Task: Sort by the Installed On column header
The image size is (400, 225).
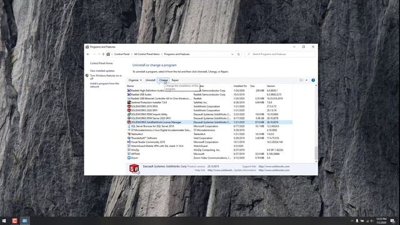Action: [240, 86]
